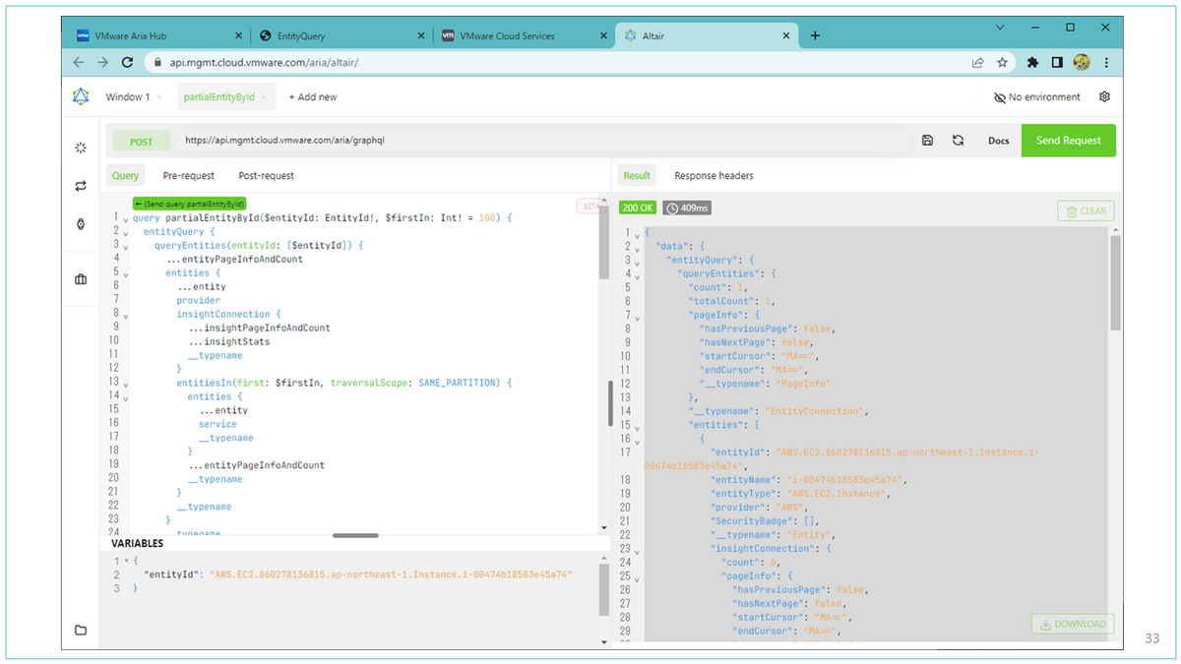Open the Response headers tab

[x=714, y=175]
